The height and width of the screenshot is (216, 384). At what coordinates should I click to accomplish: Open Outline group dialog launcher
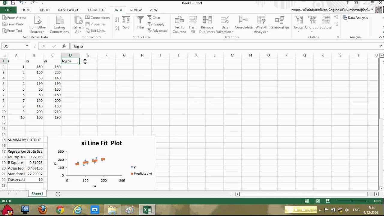tap(338, 37)
